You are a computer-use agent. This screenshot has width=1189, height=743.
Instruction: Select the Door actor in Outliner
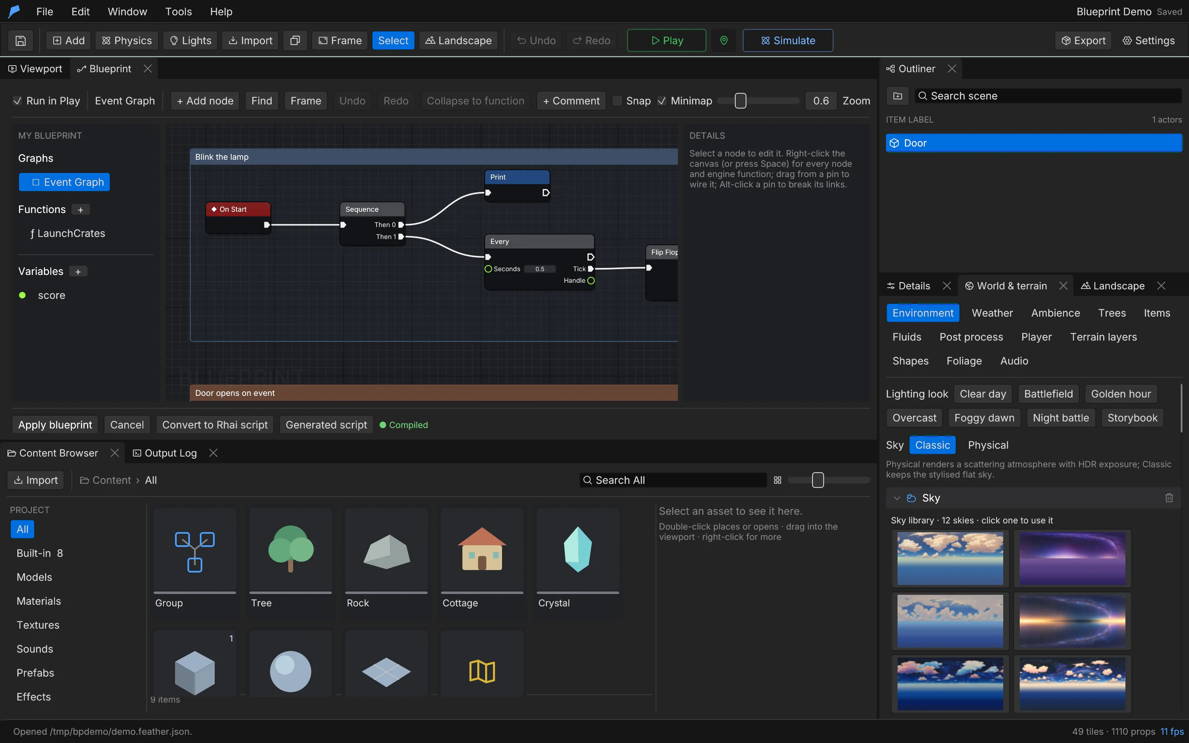(1033, 143)
